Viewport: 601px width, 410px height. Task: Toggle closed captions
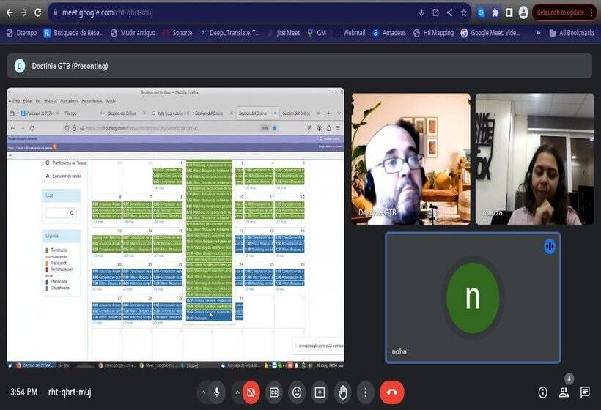pyautogui.click(x=274, y=392)
